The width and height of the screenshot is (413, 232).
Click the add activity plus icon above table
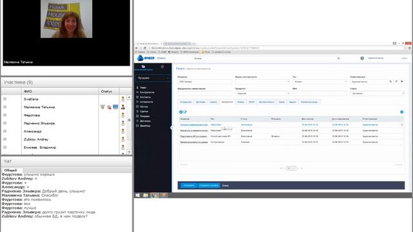[181, 112]
